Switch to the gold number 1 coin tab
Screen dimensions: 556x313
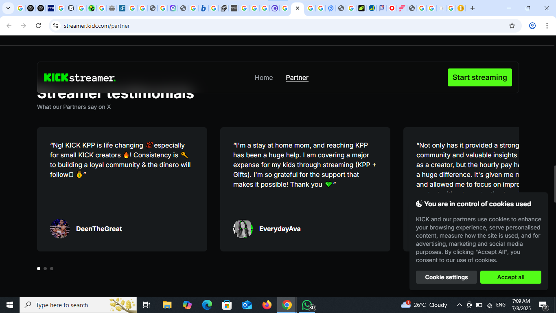click(461, 8)
